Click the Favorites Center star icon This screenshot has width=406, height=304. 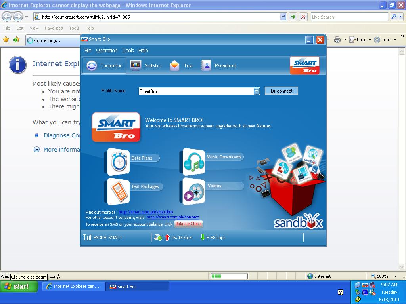(6, 39)
